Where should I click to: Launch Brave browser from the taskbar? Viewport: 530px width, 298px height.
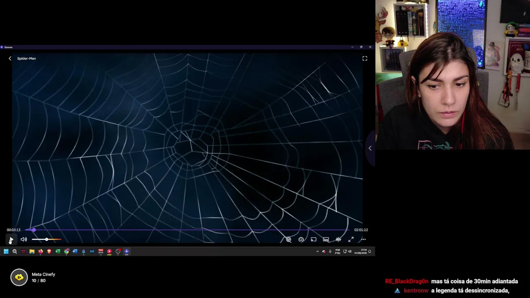[x=49, y=251]
